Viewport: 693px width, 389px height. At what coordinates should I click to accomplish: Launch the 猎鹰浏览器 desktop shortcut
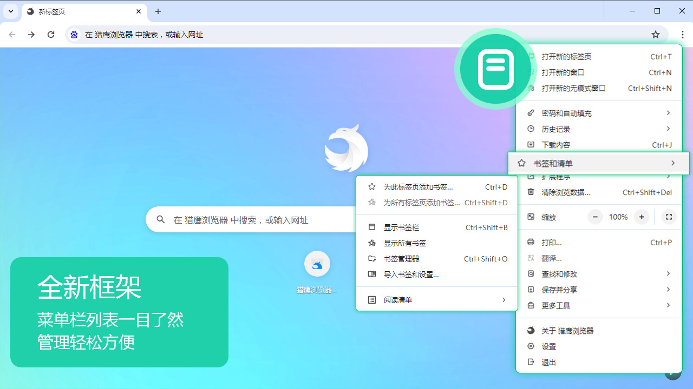coord(317,264)
